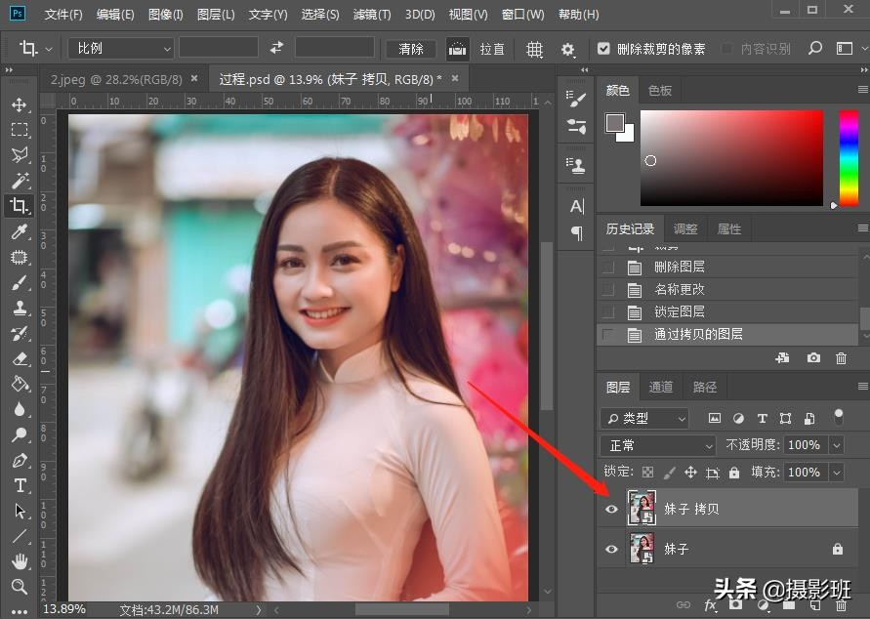Select the Pen tool
Viewport: 870px width, 619px height.
pos(19,460)
